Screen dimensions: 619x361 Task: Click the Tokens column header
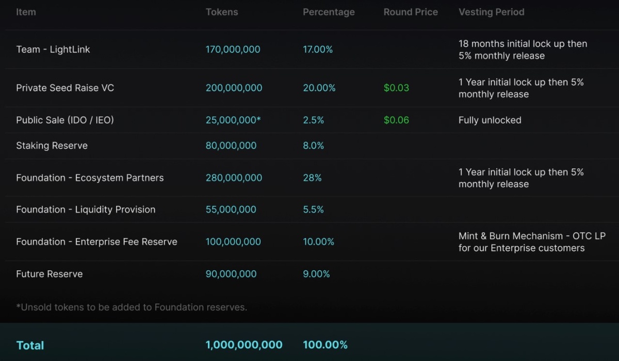[x=222, y=12]
